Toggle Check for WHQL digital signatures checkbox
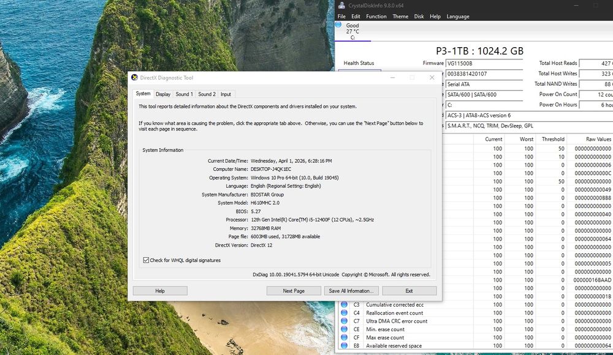 146,260
